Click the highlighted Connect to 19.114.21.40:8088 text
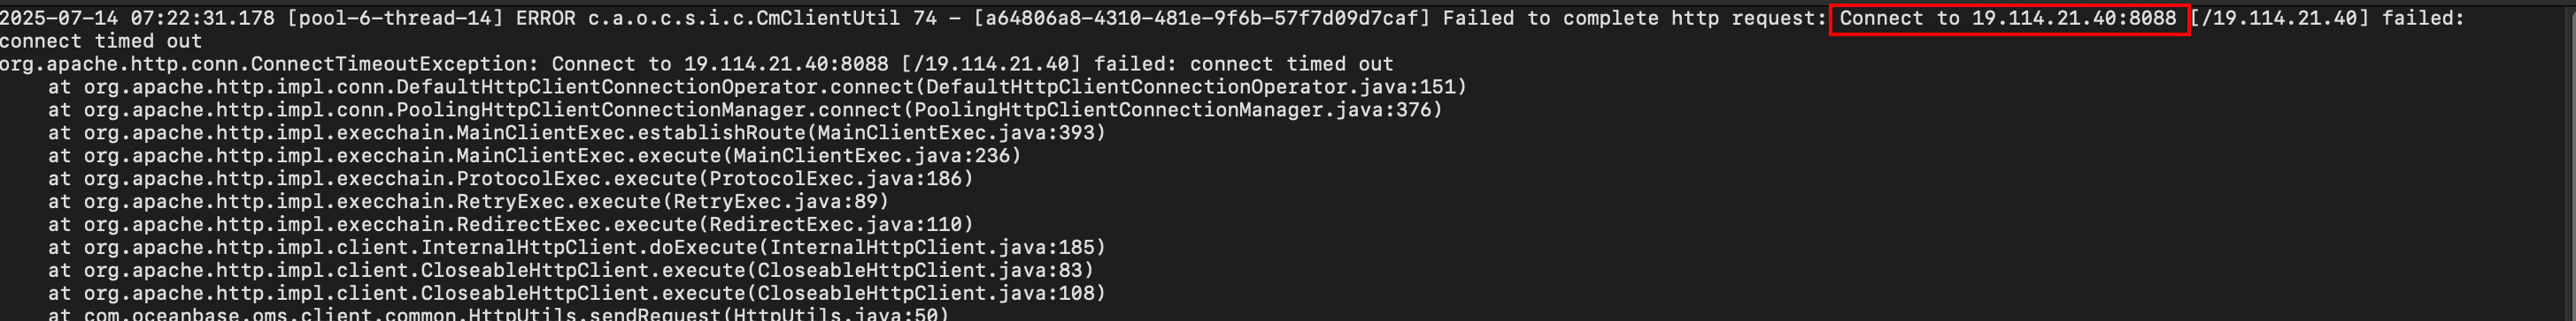Screen dimensions: 2576x321 coord(2009,19)
